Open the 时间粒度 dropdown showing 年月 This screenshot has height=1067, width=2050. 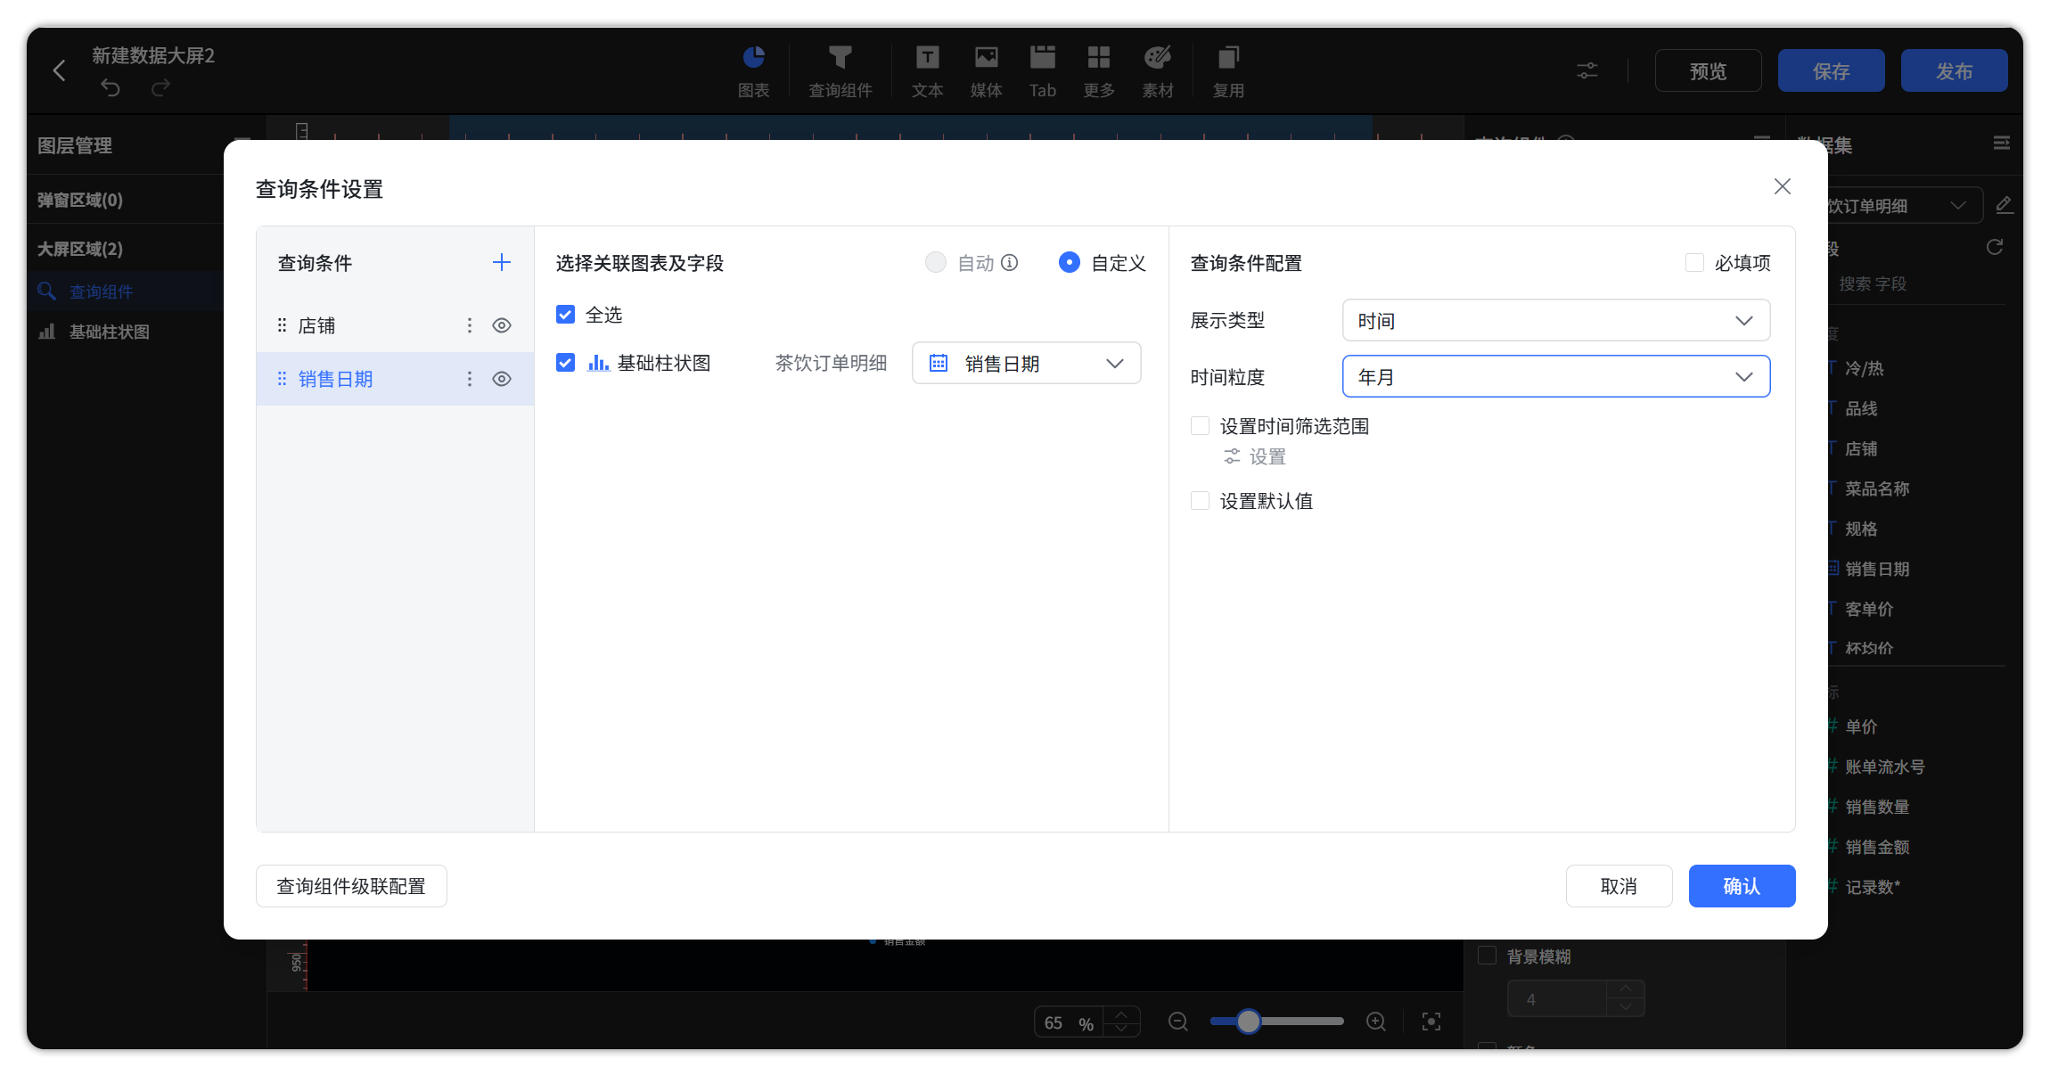1556,376
